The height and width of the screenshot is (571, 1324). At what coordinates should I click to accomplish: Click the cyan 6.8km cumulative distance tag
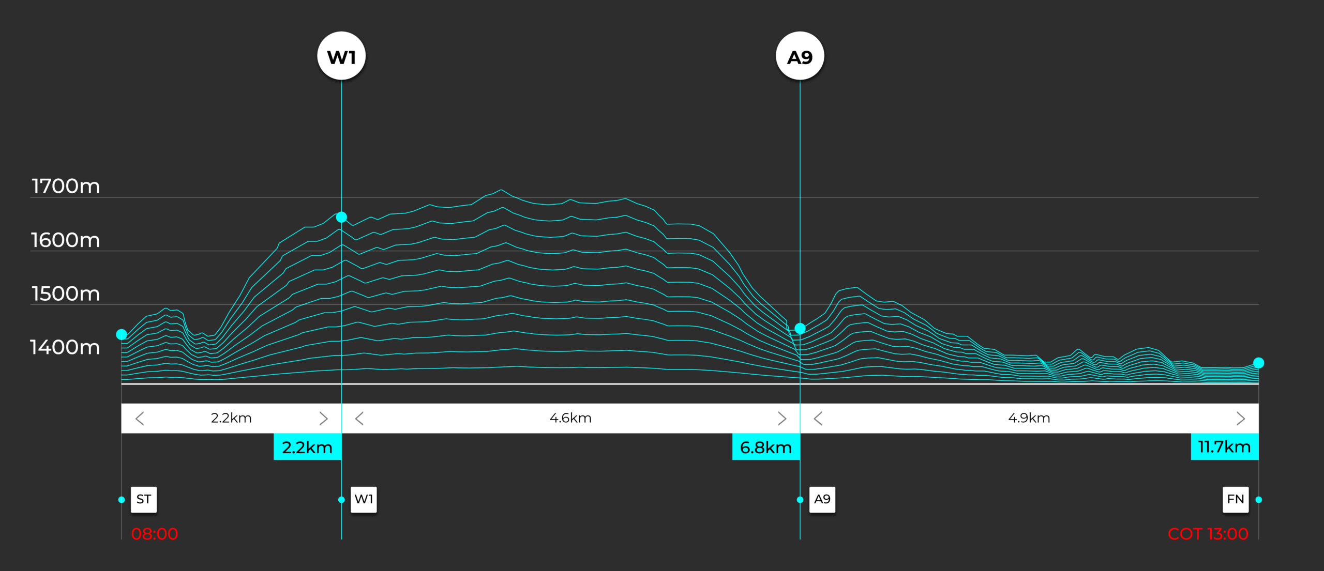765,447
